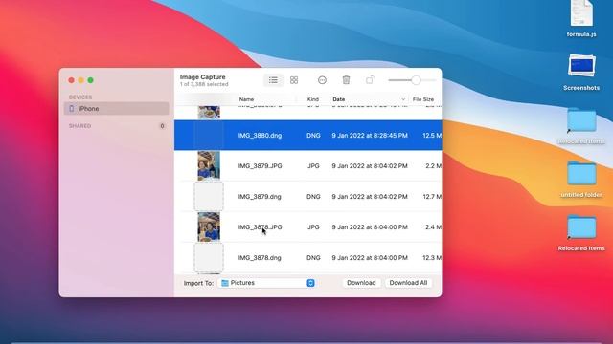Screen dimensions: 613x344
Task: Click the iPhone device icon in sidebar
Action: coord(71,108)
